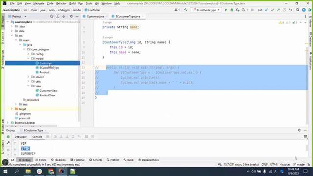Click the IDE update blue arrow icon

304,10
